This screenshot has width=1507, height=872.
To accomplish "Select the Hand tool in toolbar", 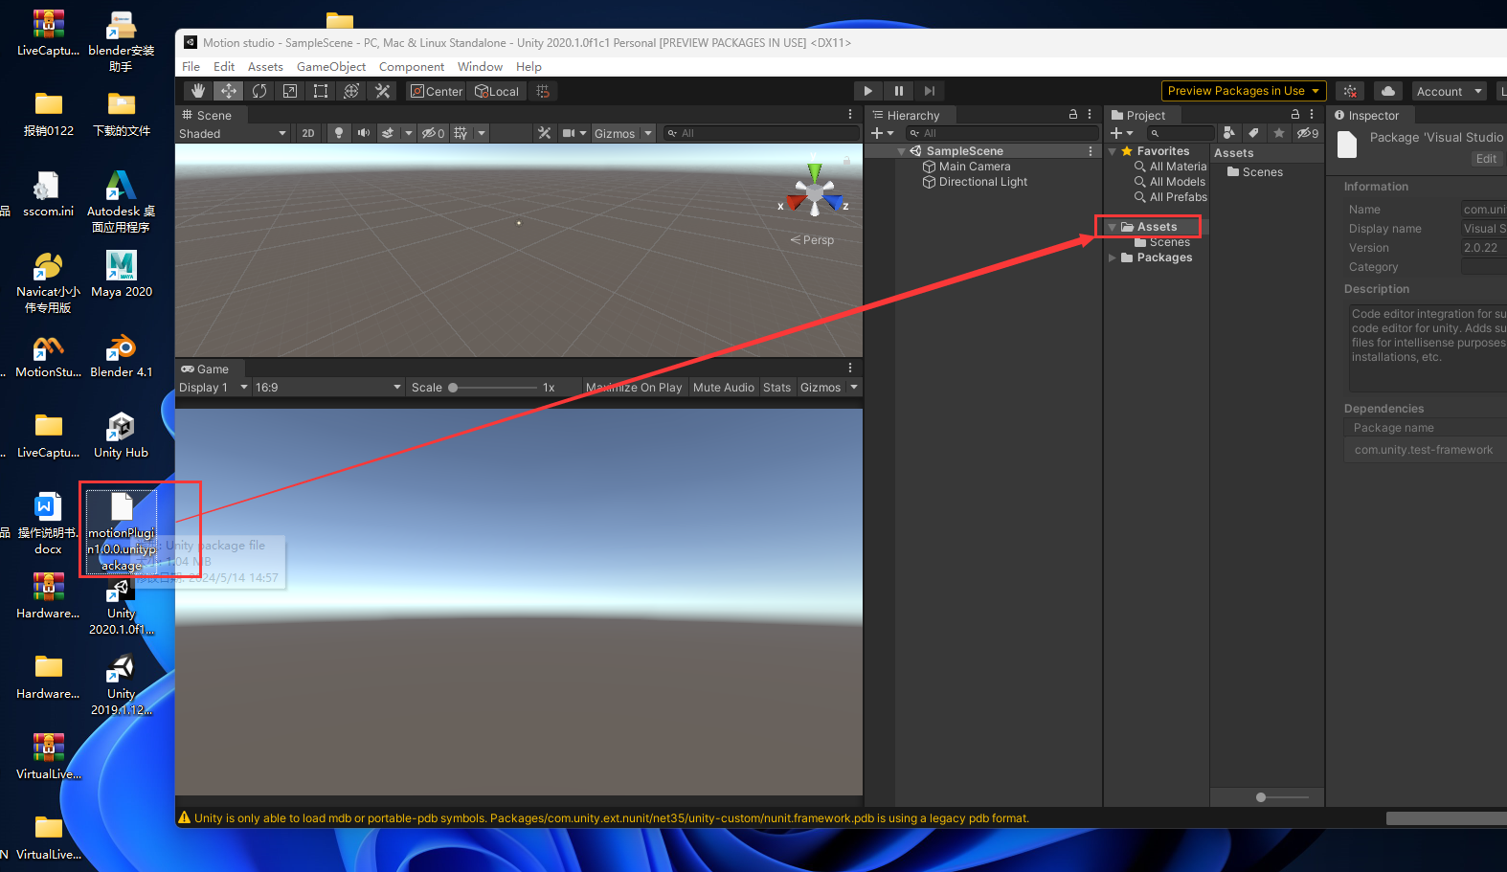I will (198, 91).
